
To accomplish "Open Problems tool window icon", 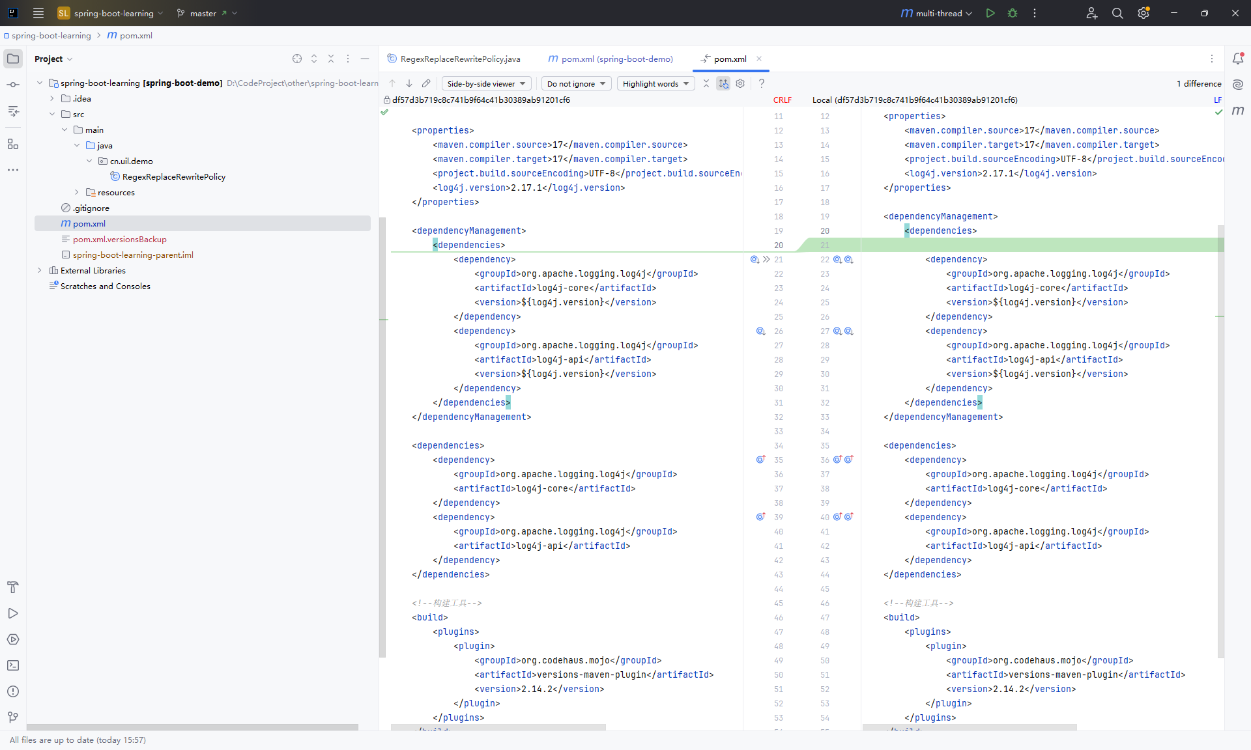I will coord(13,691).
